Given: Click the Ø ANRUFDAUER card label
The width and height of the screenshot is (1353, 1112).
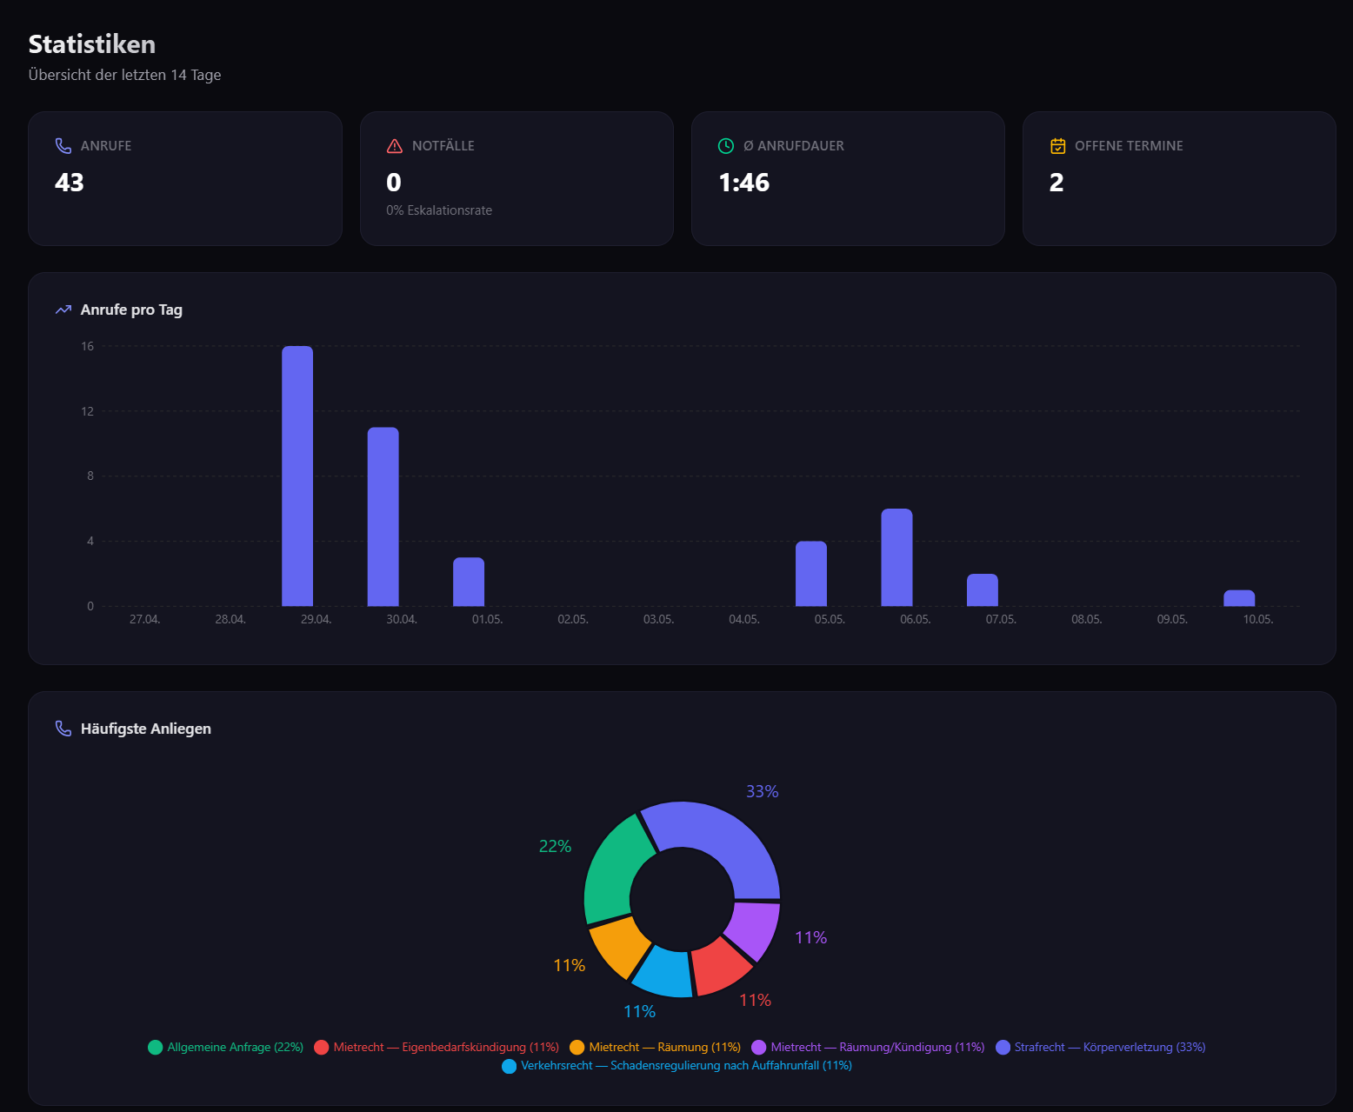Looking at the screenshot, I should (x=794, y=146).
